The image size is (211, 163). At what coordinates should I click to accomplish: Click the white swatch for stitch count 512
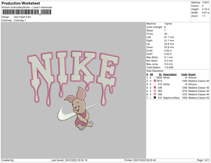coord(155,84)
